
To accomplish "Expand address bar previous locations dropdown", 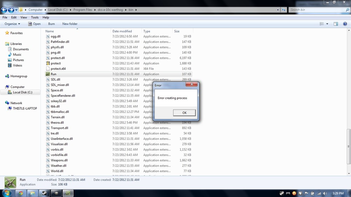I will (278, 10).
